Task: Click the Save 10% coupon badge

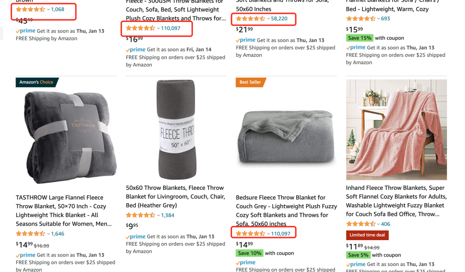Action: point(249,253)
